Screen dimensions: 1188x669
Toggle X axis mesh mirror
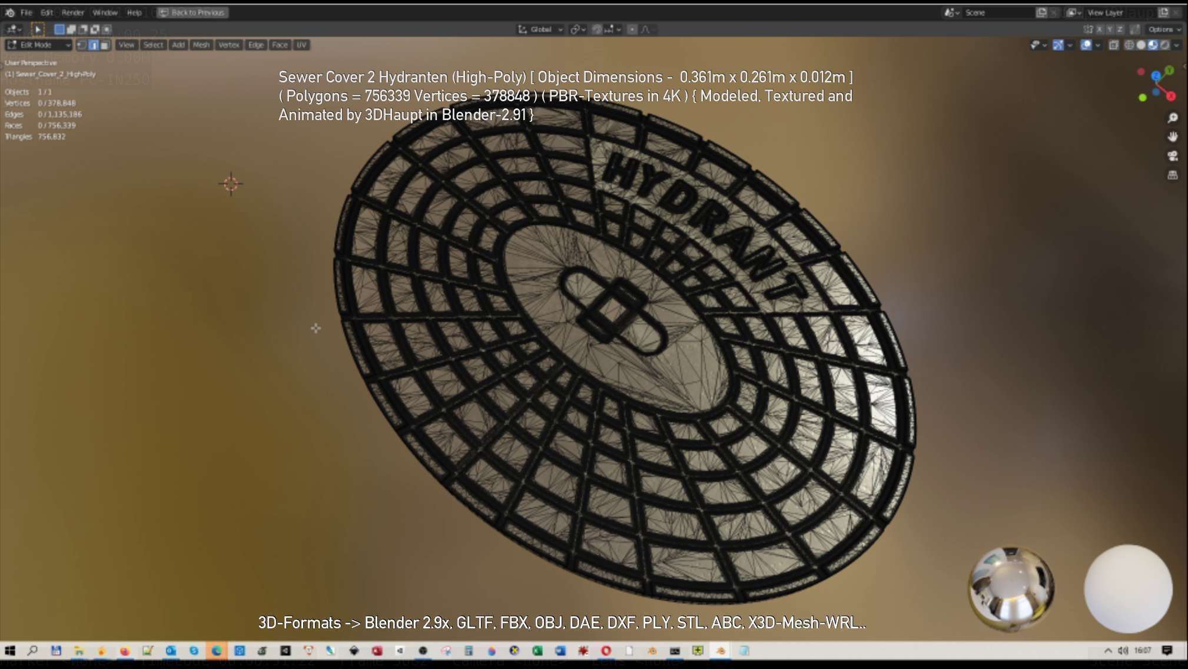[1099, 29]
